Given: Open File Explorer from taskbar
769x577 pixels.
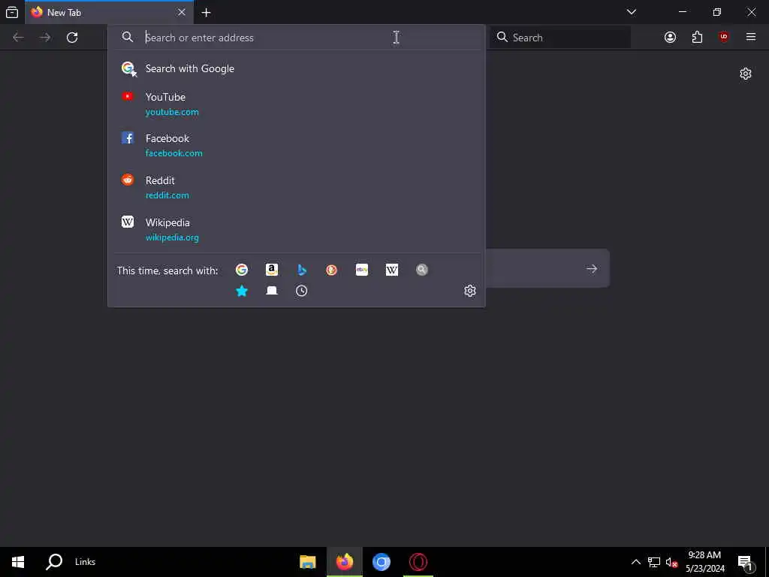Looking at the screenshot, I should (307, 562).
